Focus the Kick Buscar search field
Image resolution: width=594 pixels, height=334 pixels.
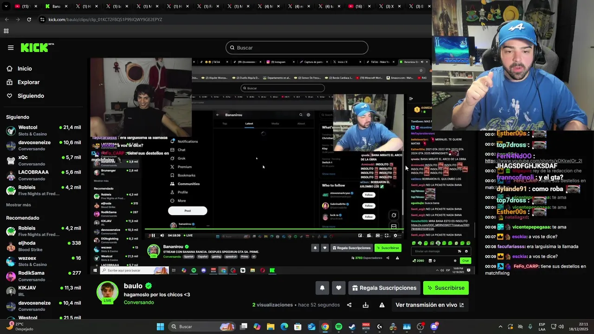tap(297, 47)
